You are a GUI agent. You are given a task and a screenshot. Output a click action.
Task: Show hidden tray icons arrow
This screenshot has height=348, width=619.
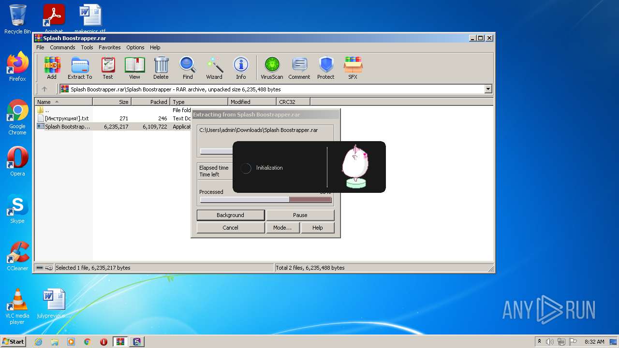point(539,342)
